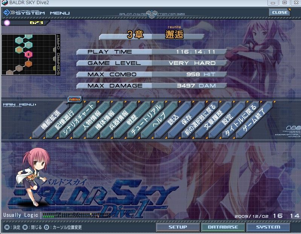Open the 戦歴 battle record entry

(132, 120)
